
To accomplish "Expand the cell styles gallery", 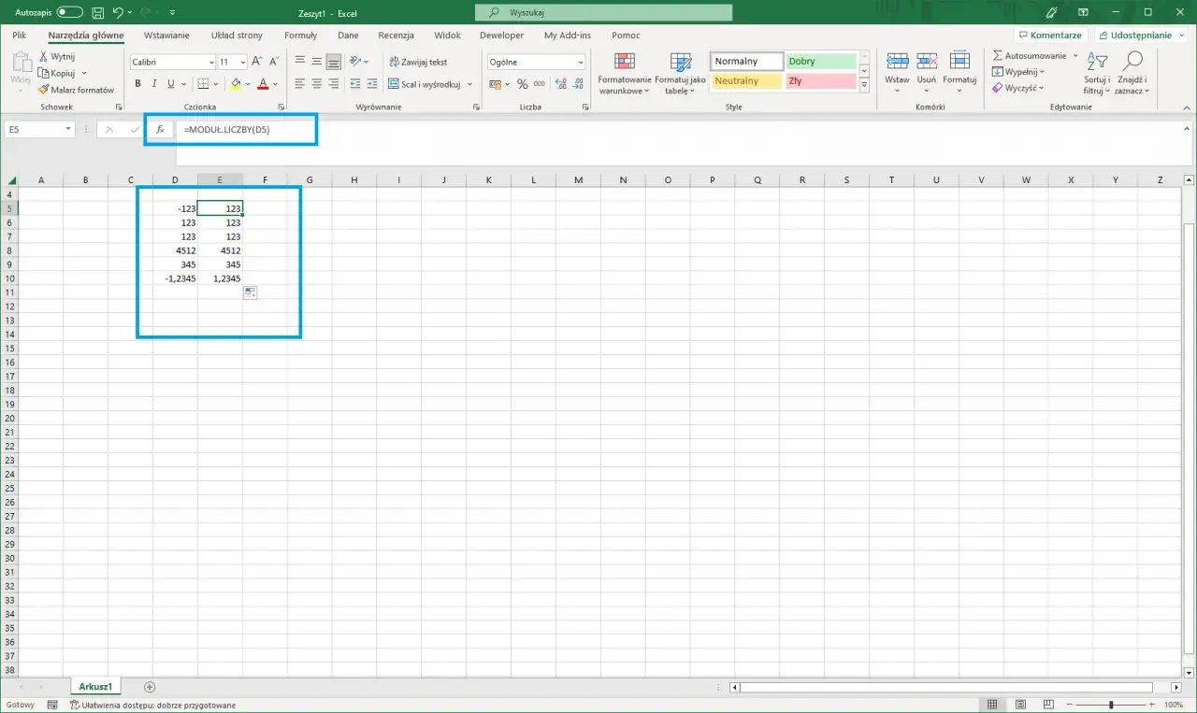I will [x=864, y=85].
